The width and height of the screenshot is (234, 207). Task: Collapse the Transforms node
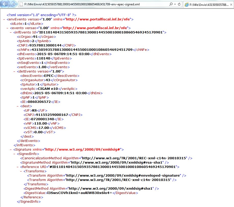21,171
